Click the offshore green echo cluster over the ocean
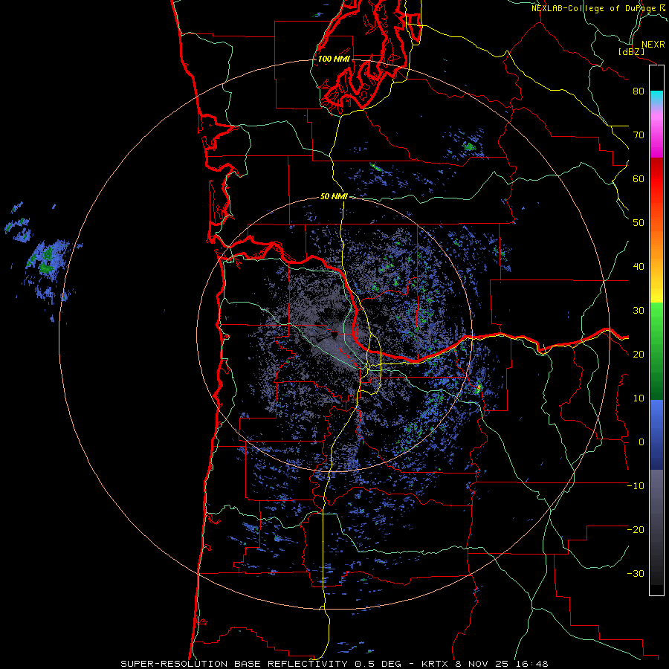The height and width of the screenshot is (669, 669). tap(45, 261)
